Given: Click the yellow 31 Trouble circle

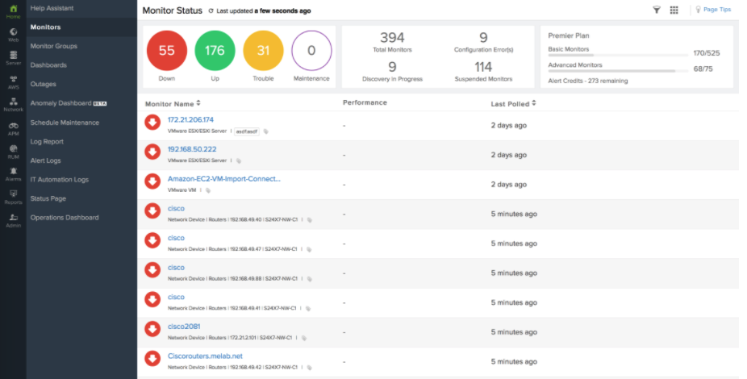Looking at the screenshot, I should point(263,51).
